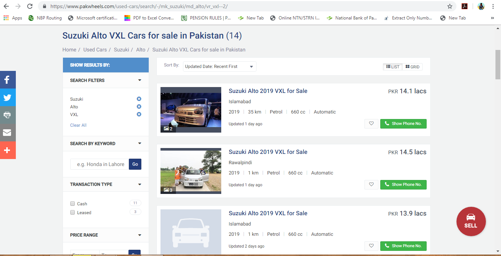501x256 pixels.
Task: Show phone number for Rawalpindi listing
Action: [403, 185]
